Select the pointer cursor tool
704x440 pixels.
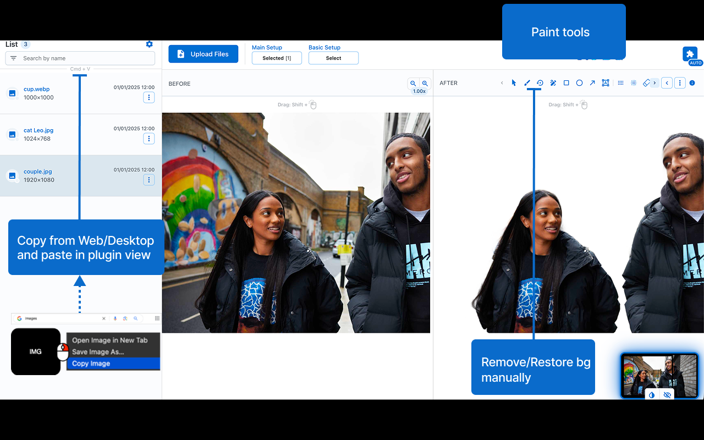tap(514, 83)
